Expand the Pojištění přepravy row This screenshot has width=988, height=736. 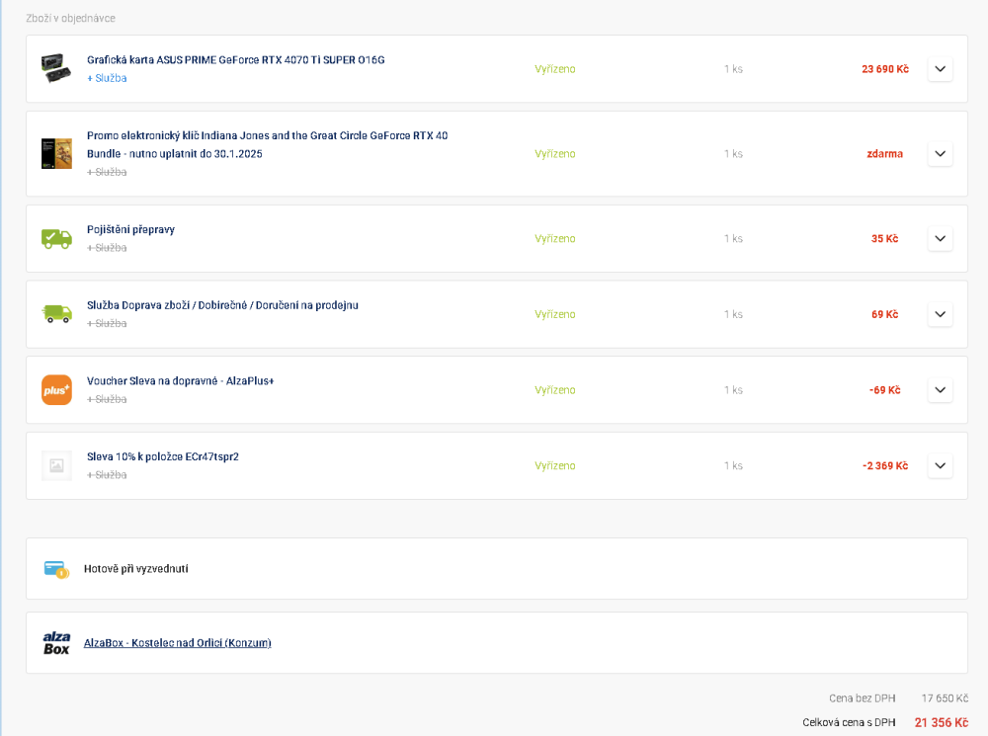[x=940, y=238]
